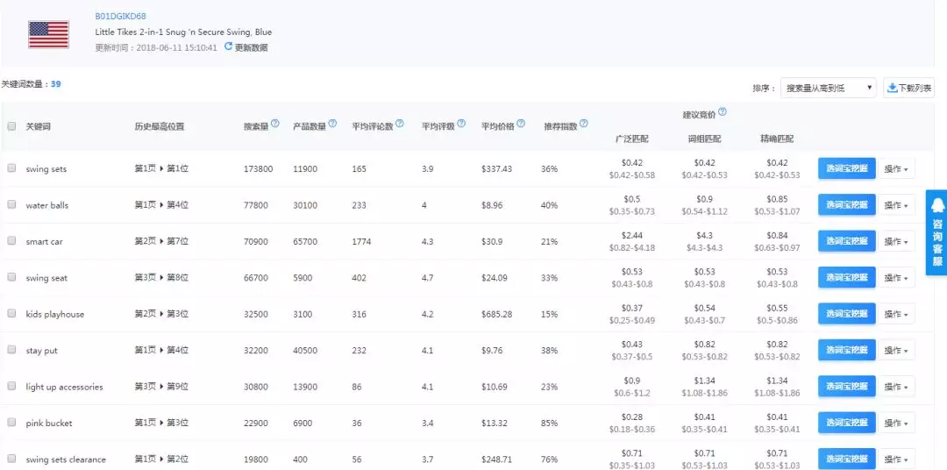
Task: Click the 产品数量 column header
Action: click(x=310, y=127)
